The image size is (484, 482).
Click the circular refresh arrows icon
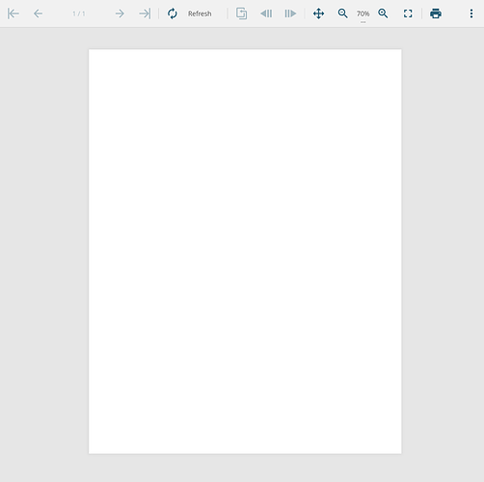[x=173, y=13]
